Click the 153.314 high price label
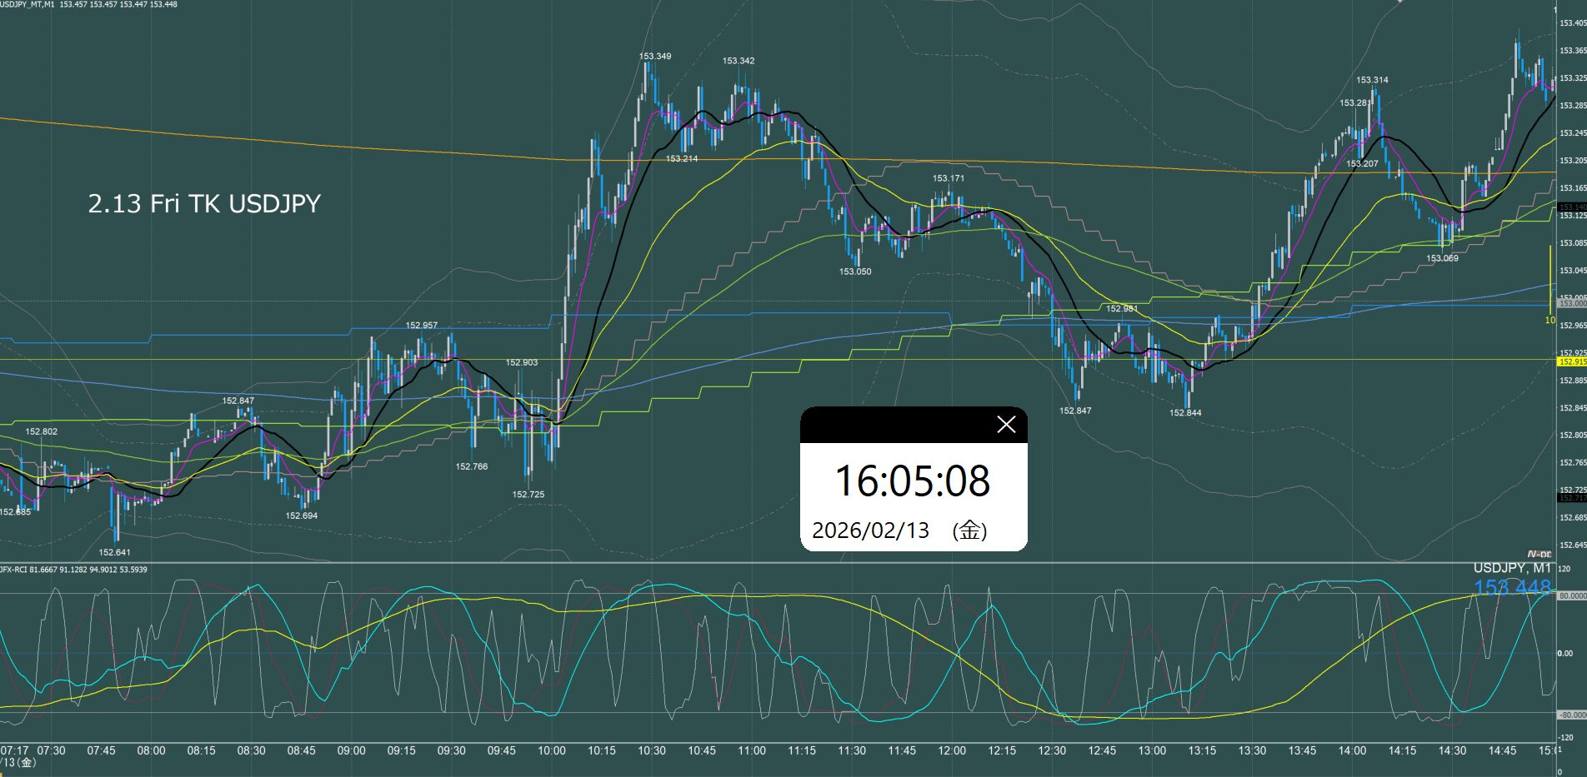Image resolution: width=1587 pixels, height=777 pixels. pos(1372,80)
